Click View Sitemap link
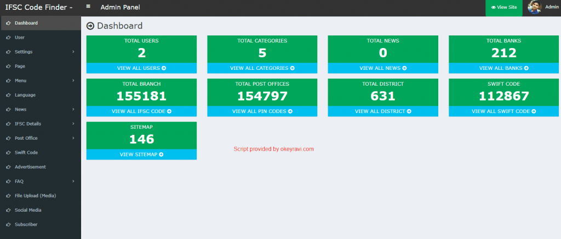 tap(141, 154)
